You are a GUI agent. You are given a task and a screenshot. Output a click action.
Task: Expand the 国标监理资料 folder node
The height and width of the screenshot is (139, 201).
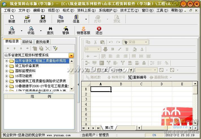(7, 71)
